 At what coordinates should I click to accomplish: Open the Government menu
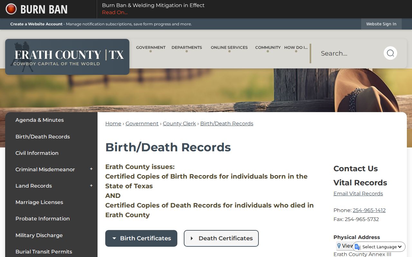tap(151, 48)
